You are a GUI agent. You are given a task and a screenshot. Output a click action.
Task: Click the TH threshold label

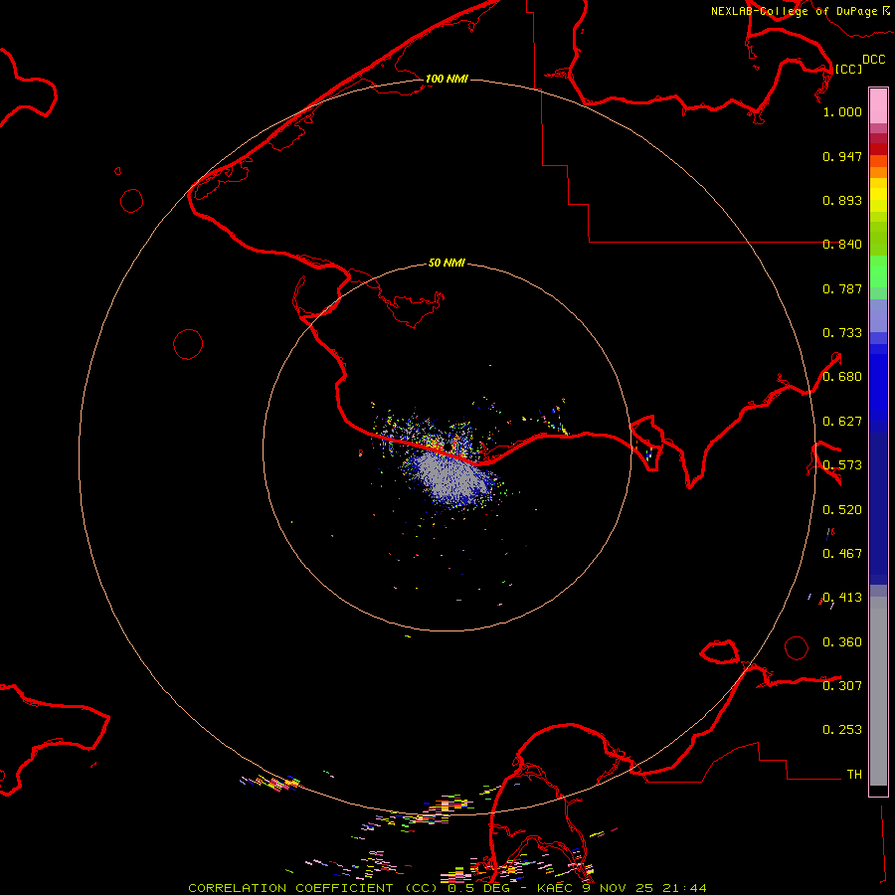point(854,775)
